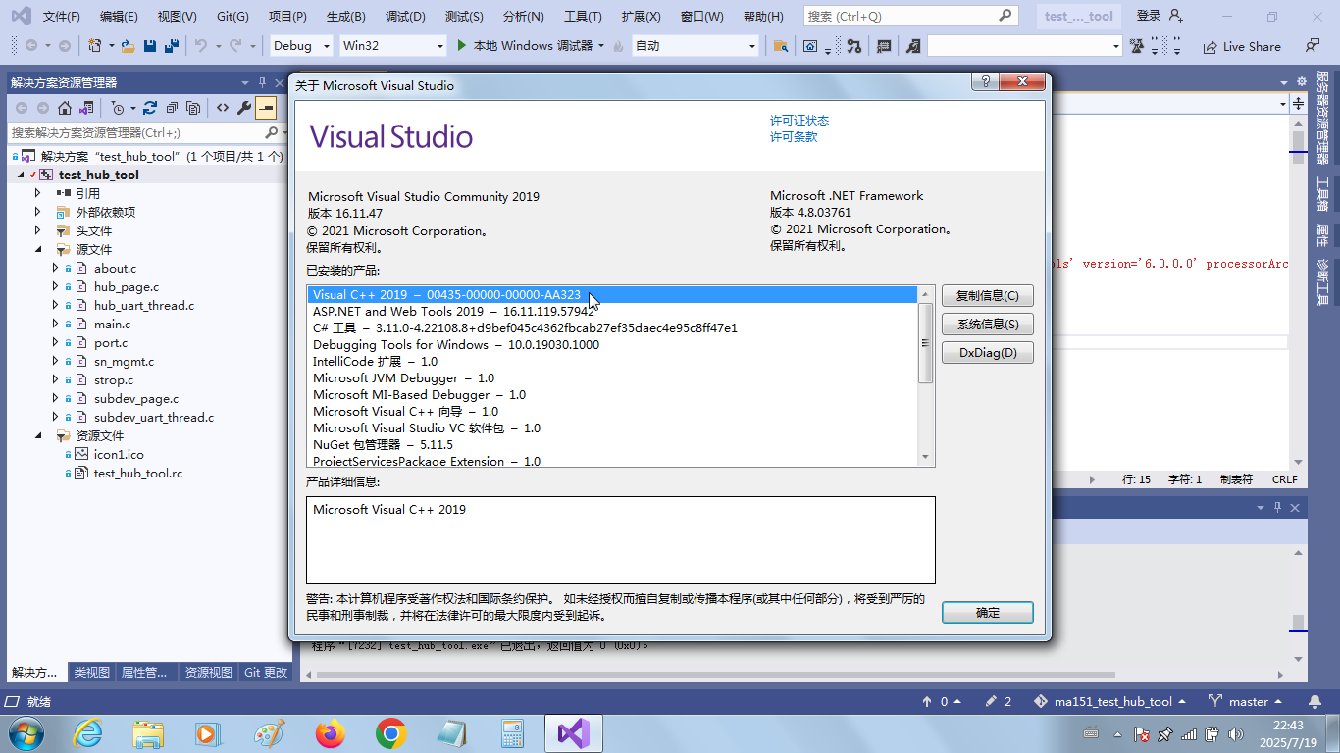Toggle the highlighted Preview Selected Items button
Image resolution: width=1340 pixels, height=753 pixels.
tap(266, 108)
